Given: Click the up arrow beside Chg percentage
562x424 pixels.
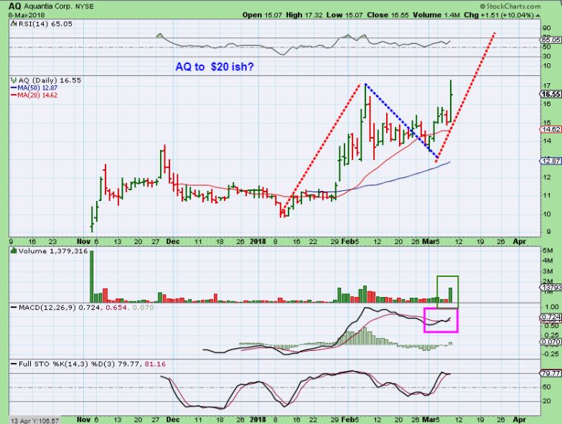Looking at the screenshot, I should [538, 15].
